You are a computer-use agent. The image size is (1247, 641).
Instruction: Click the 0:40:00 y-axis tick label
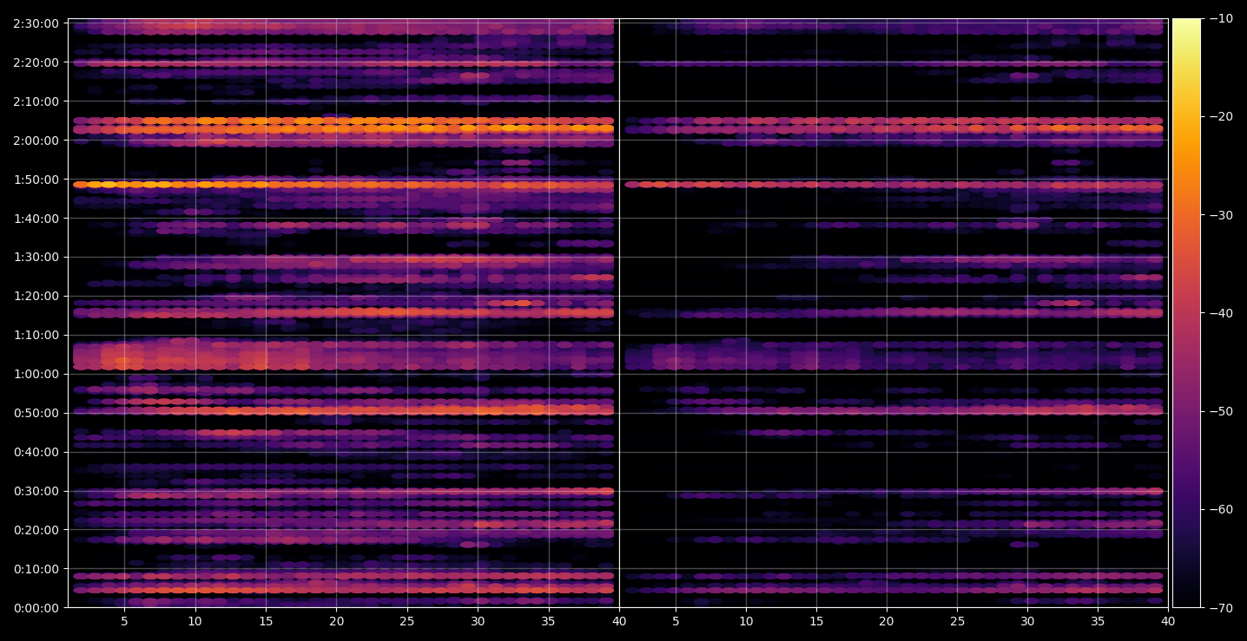coord(36,453)
